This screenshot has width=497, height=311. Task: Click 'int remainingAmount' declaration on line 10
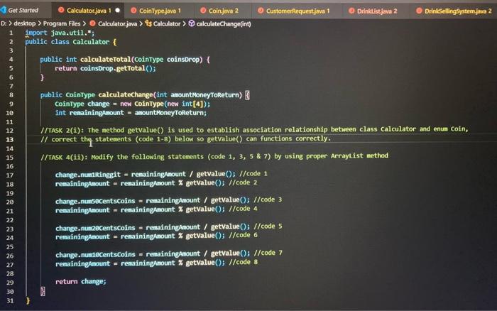point(89,113)
